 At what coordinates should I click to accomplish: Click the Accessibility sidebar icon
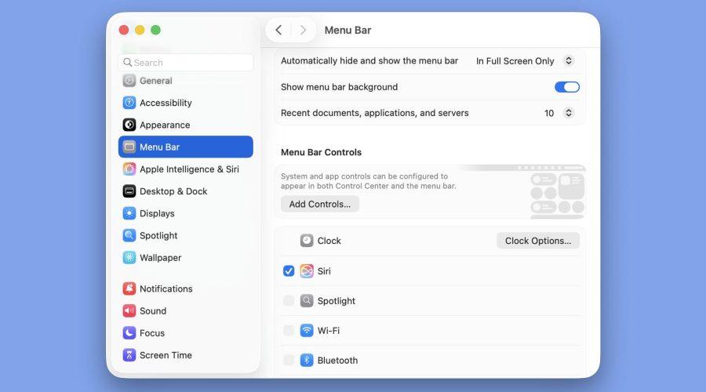(x=129, y=103)
